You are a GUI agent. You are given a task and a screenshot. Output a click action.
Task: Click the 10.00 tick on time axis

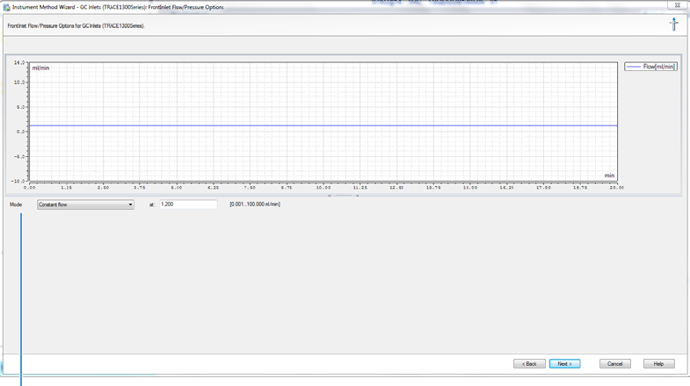coord(323,188)
